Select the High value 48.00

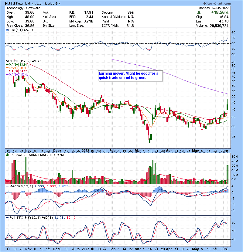pyautogui.click(x=30, y=17)
